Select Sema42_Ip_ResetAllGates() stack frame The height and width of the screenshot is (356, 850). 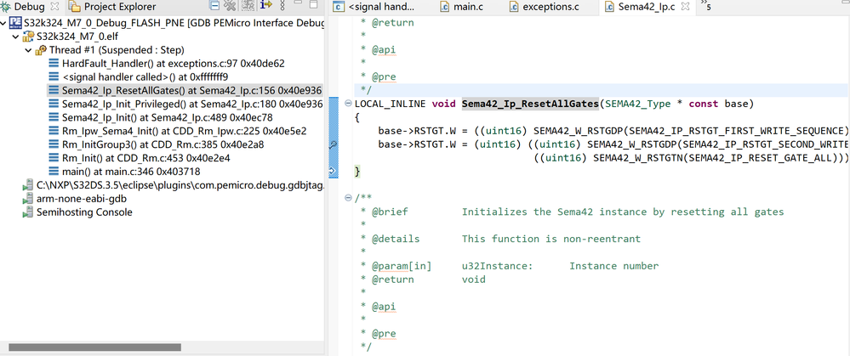[192, 90]
